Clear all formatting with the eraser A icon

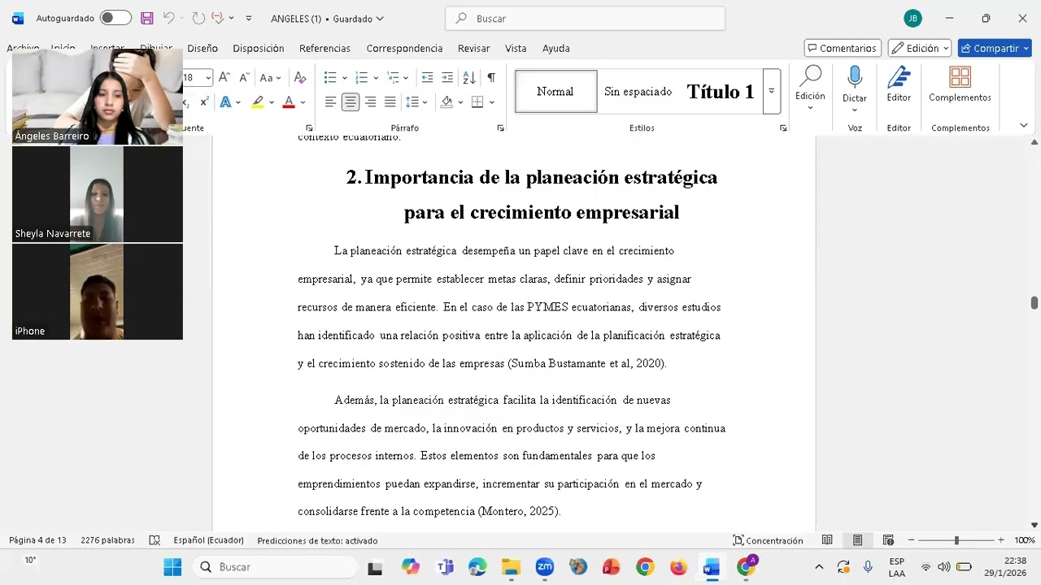tap(300, 77)
